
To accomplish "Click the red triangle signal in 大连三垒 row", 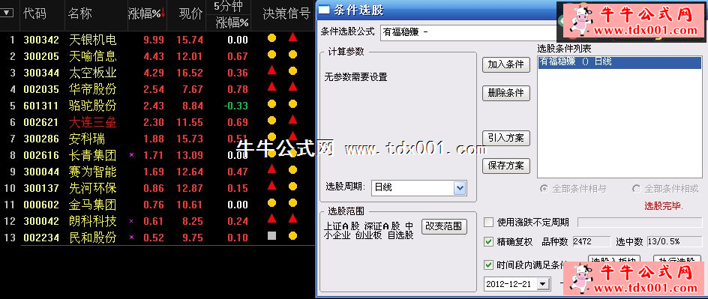I will click(x=292, y=120).
